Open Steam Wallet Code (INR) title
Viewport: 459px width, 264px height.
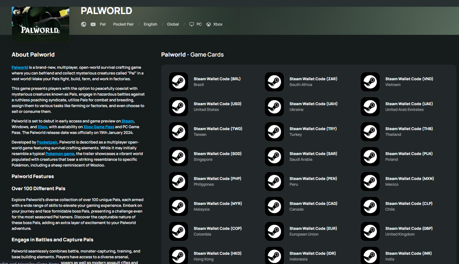coord(409,253)
